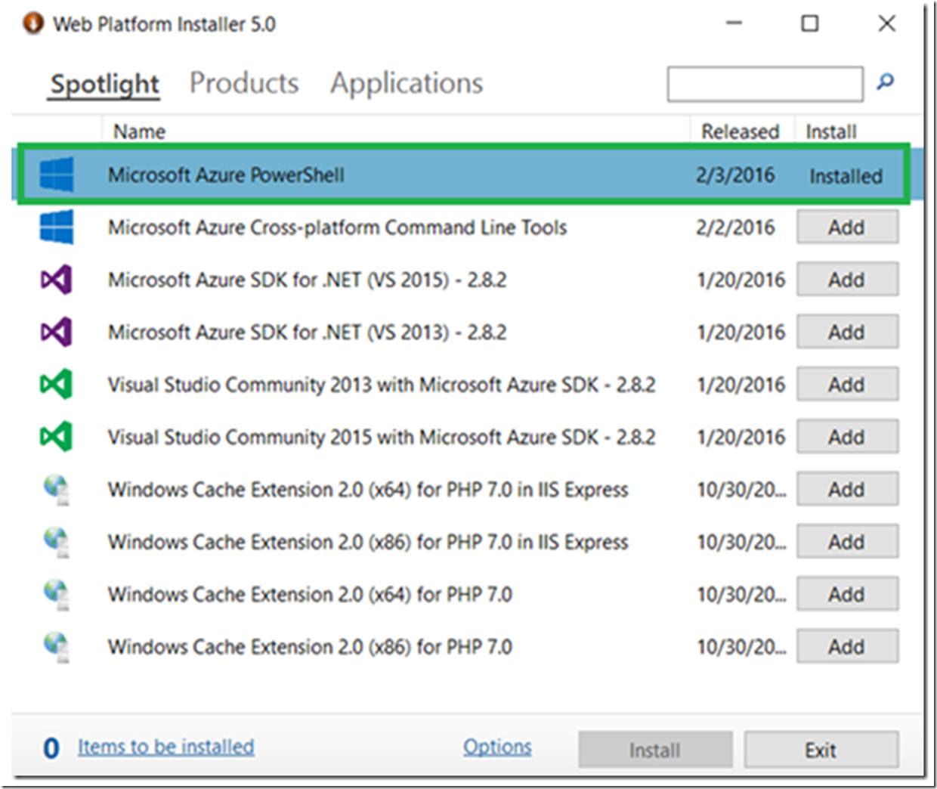Viewport: 937px width, 789px height.
Task: Add Windows Cache Extension (x64) for IIS Express
Action: tap(848, 490)
